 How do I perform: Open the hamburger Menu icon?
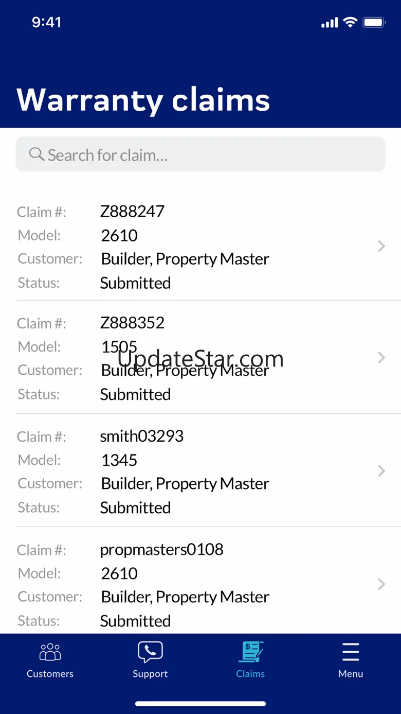coord(351,652)
